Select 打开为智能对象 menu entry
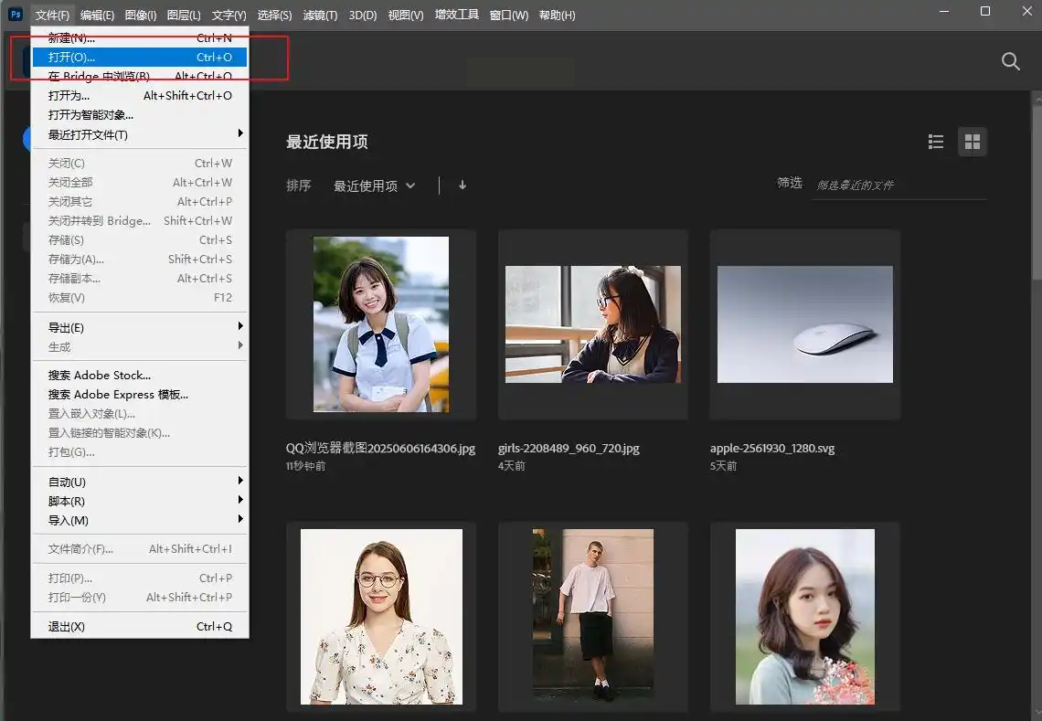Screen dimensions: 1042x721 tap(91, 115)
